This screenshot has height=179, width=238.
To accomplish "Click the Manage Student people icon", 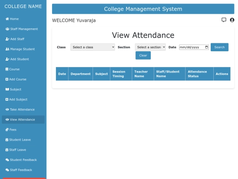I will (7, 49).
